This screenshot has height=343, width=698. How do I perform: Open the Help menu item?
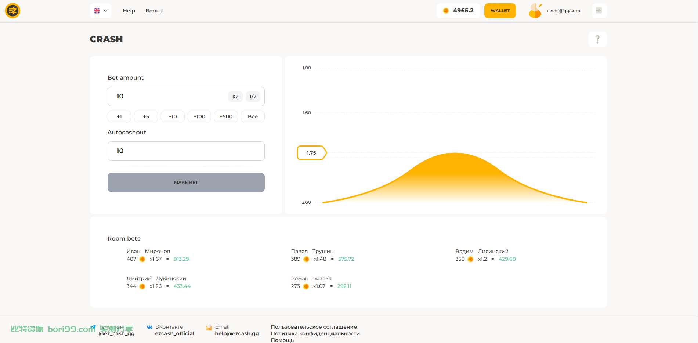pyautogui.click(x=129, y=11)
